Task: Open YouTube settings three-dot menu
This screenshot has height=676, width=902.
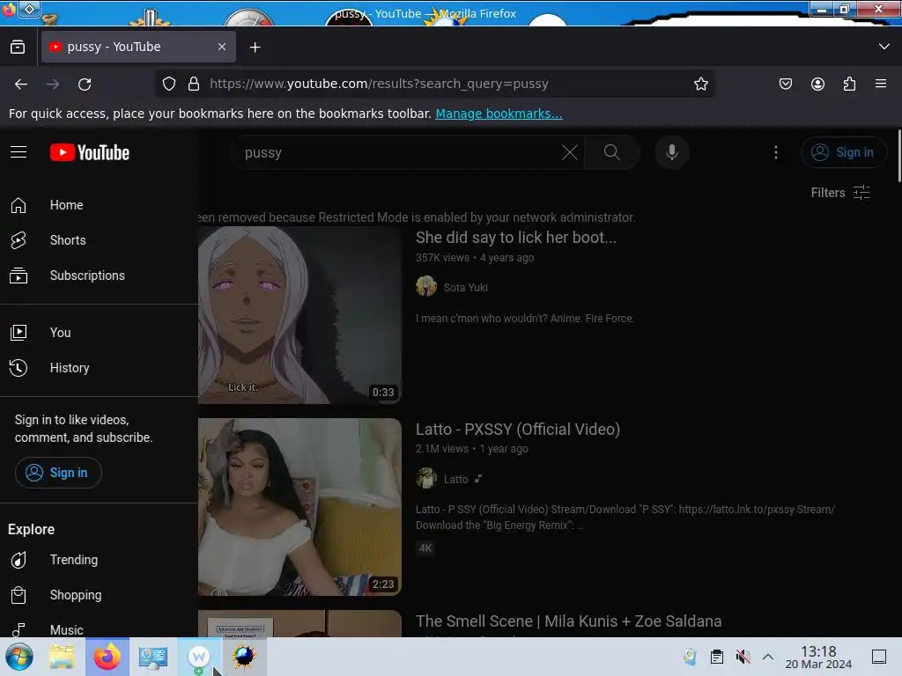Action: (x=776, y=152)
